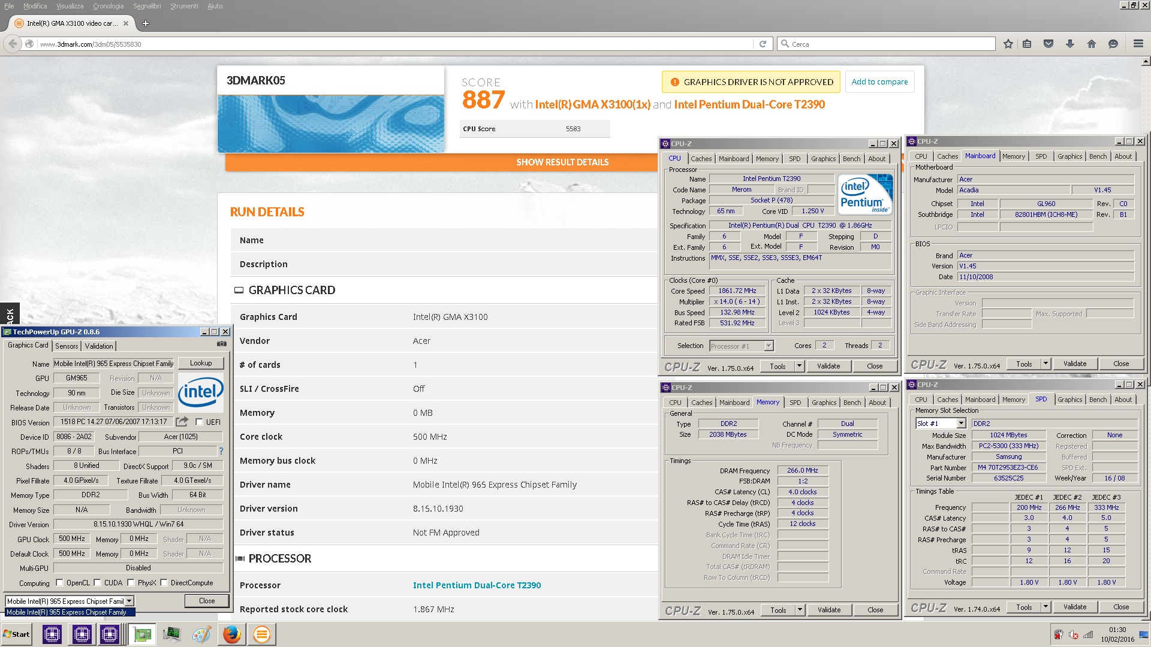Open Tools dropdown arrow in CPU-Z SPD window
Image resolution: width=1151 pixels, height=647 pixels.
(x=1045, y=607)
